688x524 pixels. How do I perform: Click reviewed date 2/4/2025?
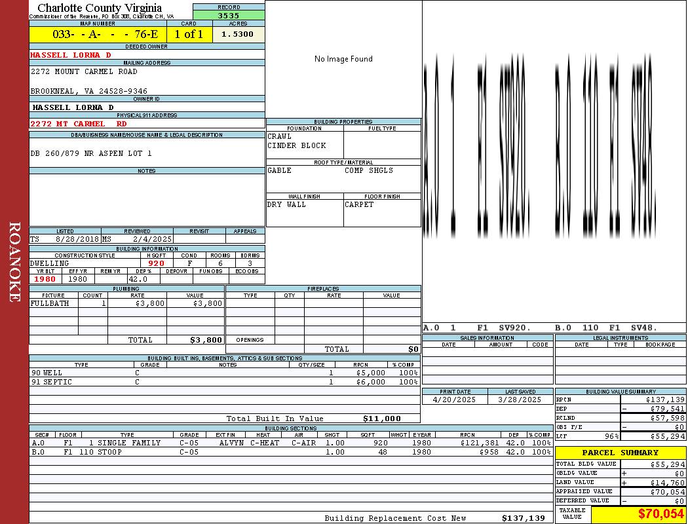[152, 240]
